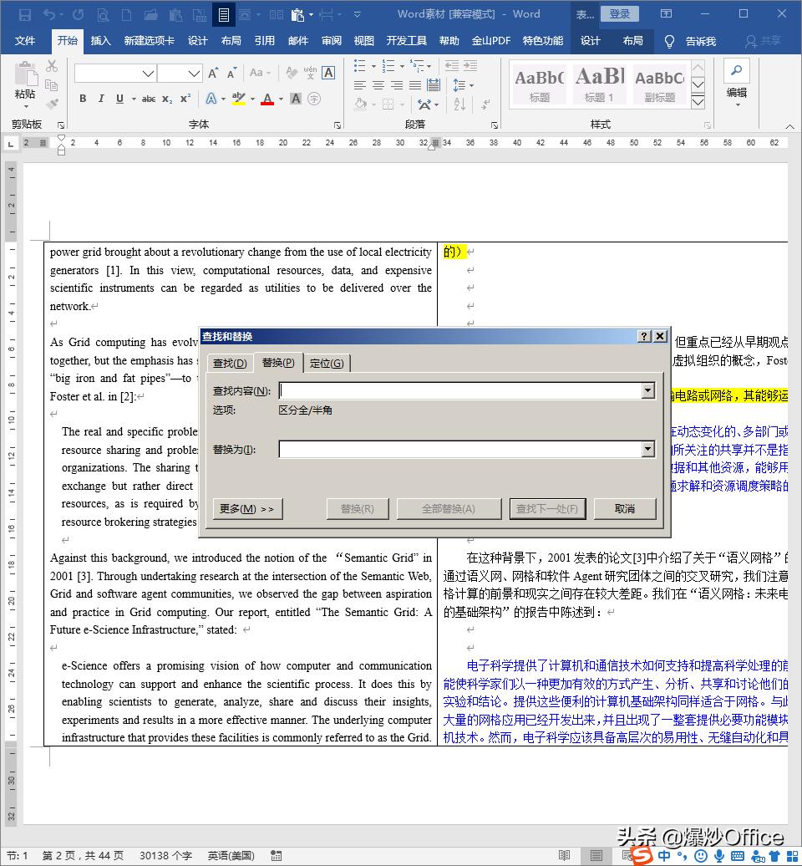Viewport: 802px width, 866px height.
Task: Open the underline style dropdown arrow
Action: point(132,99)
